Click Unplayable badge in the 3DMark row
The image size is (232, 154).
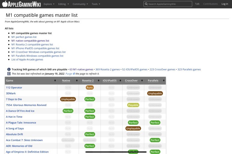155,93
